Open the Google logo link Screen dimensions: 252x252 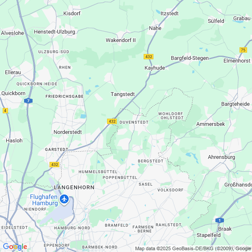point(15,247)
